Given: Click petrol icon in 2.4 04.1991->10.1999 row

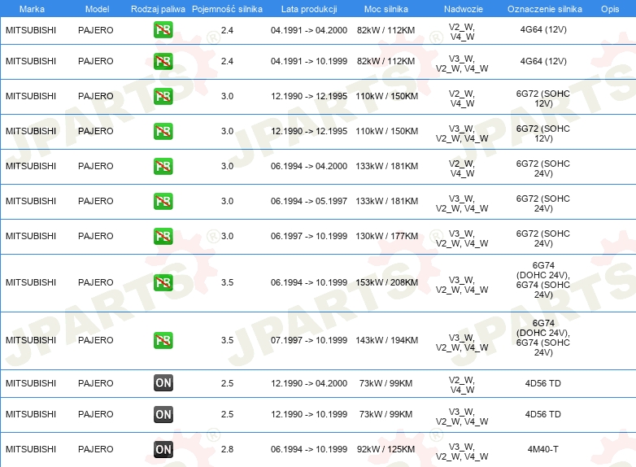Looking at the screenshot, I should pyautogui.click(x=163, y=61).
